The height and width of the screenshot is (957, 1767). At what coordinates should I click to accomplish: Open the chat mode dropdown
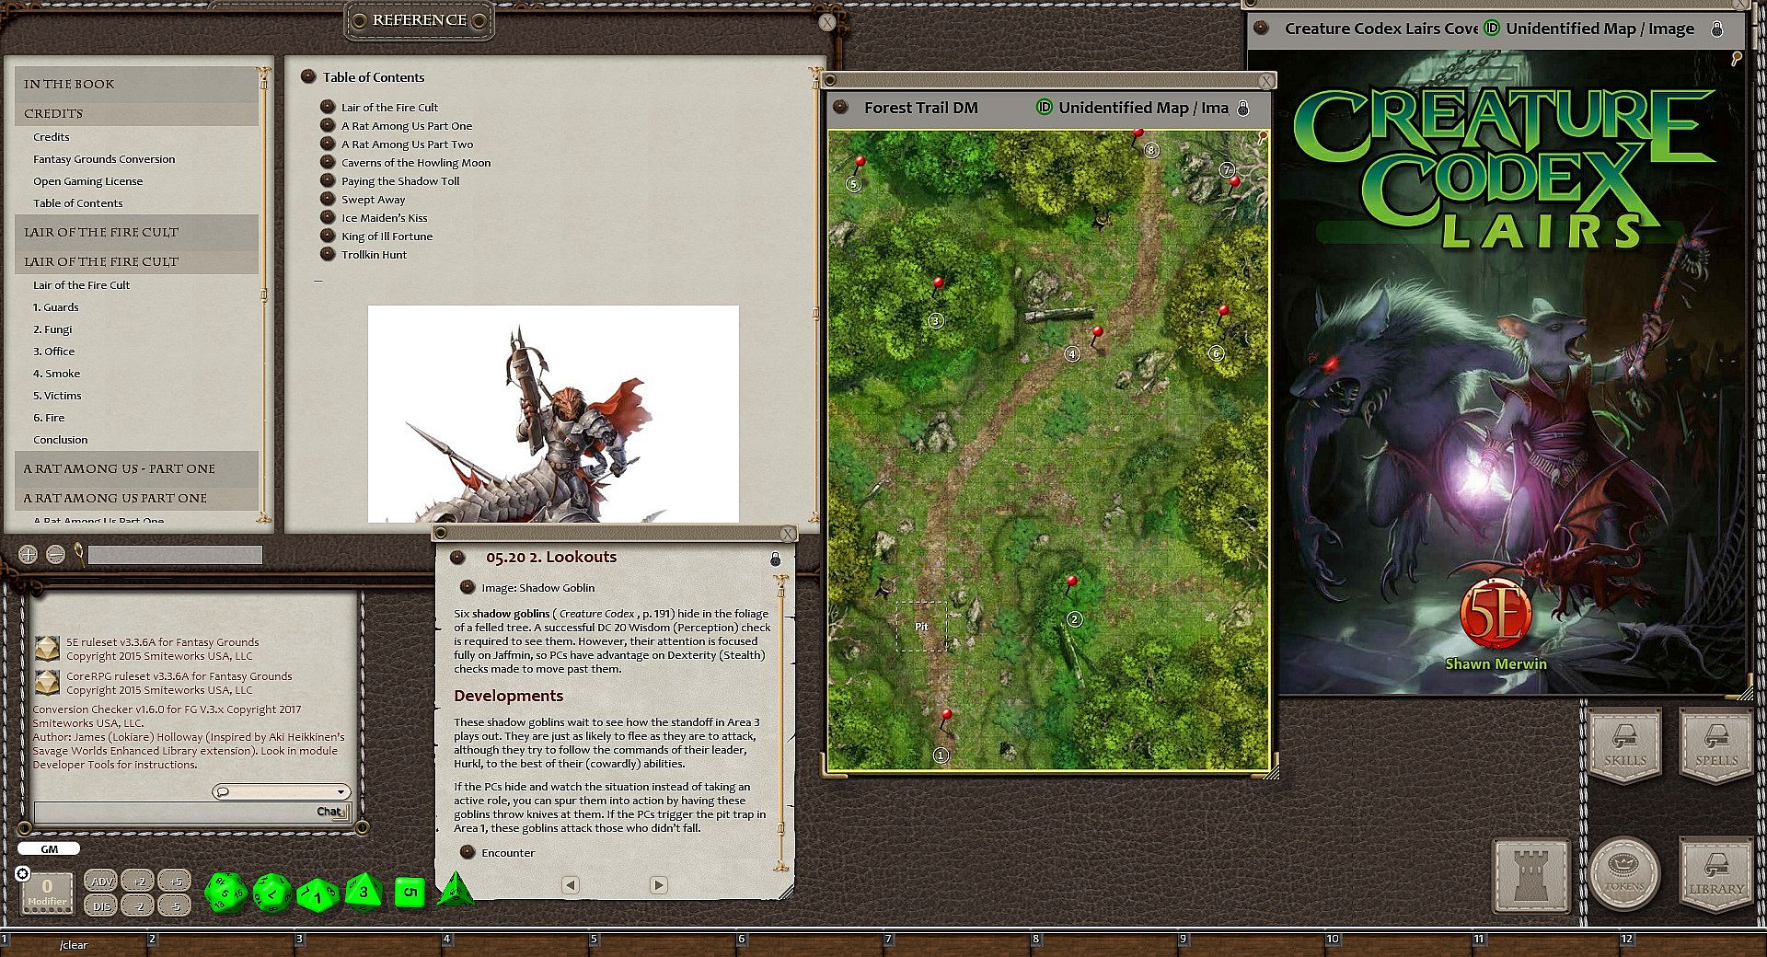click(x=281, y=791)
